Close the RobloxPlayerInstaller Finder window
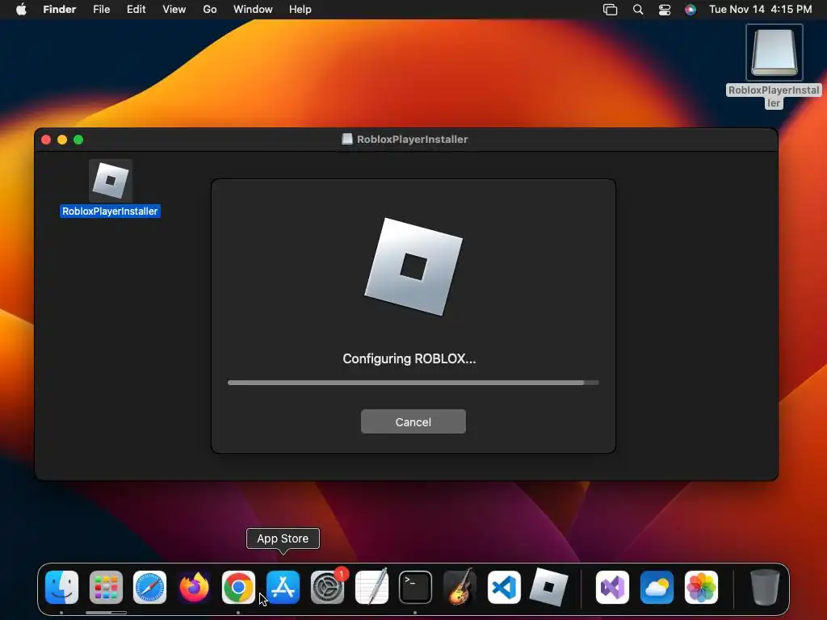827x620 pixels. (x=46, y=140)
